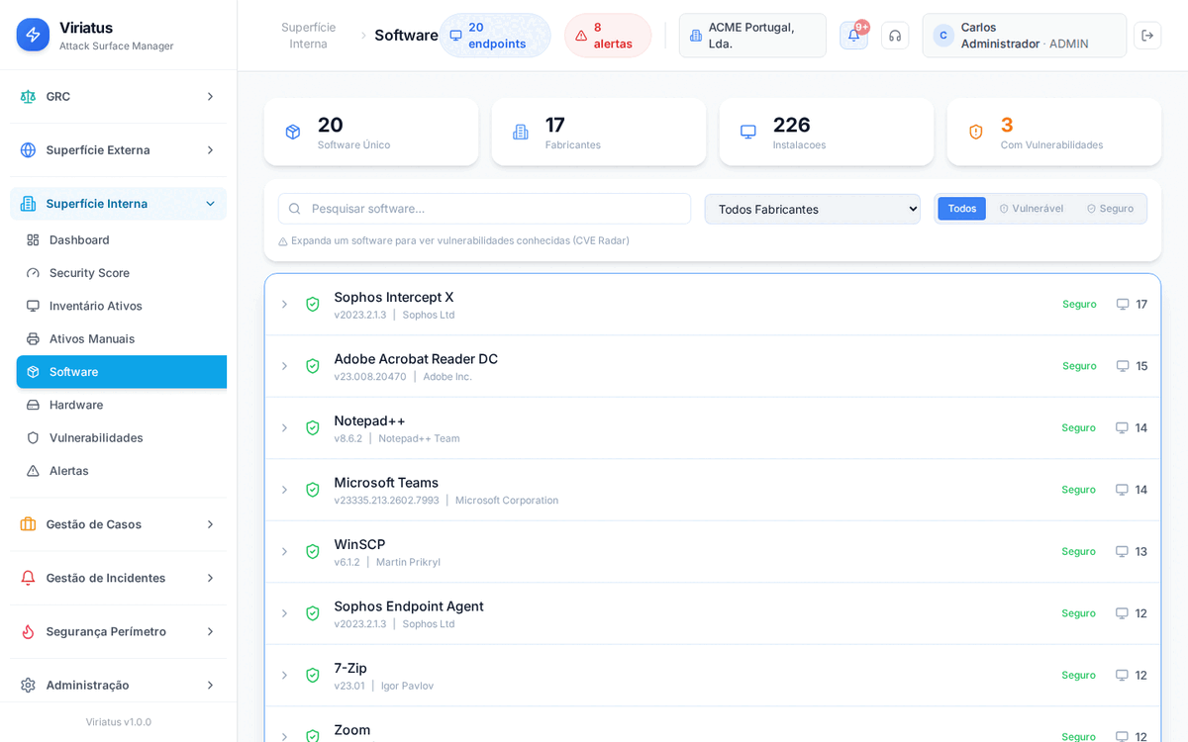The width and height of the screenshot is (1188, 742).
Task: Open support via the headset icon
Action: click(x=895, y=36)
